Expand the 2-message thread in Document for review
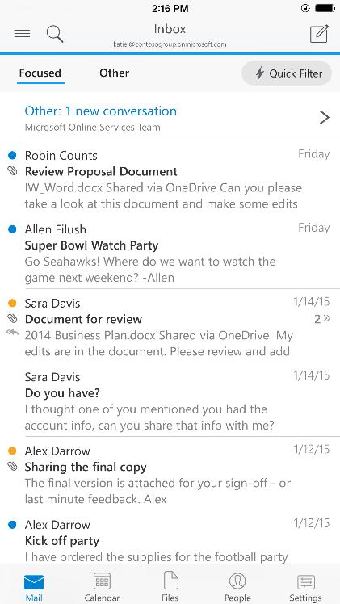This screenshot has height=604, width=340. tap(323, 319)
